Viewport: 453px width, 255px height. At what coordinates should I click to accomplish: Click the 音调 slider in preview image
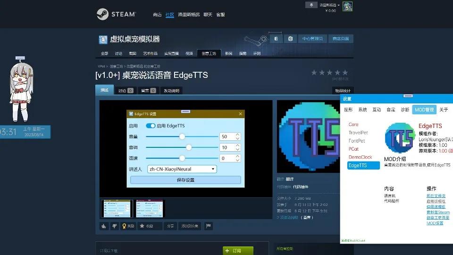coord(182,147)
